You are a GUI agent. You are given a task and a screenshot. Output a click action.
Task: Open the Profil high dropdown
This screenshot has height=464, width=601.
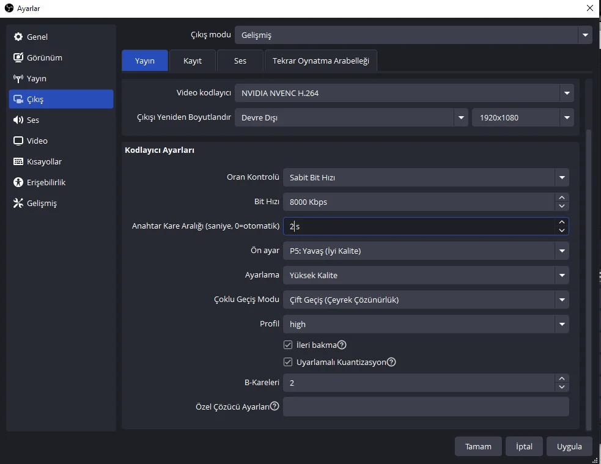coord(426,324)
